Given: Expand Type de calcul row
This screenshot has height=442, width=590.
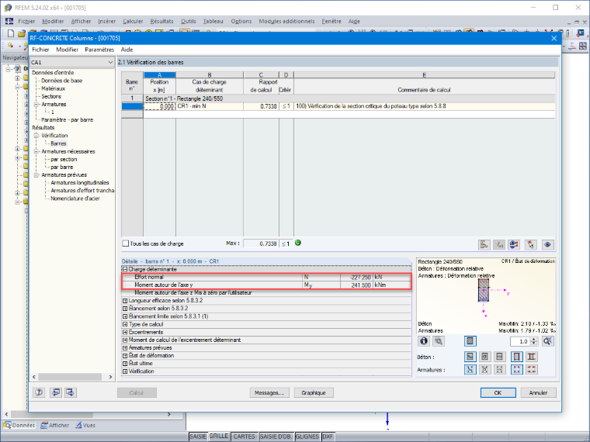Looking at the screenshot, I should (125, 324).
